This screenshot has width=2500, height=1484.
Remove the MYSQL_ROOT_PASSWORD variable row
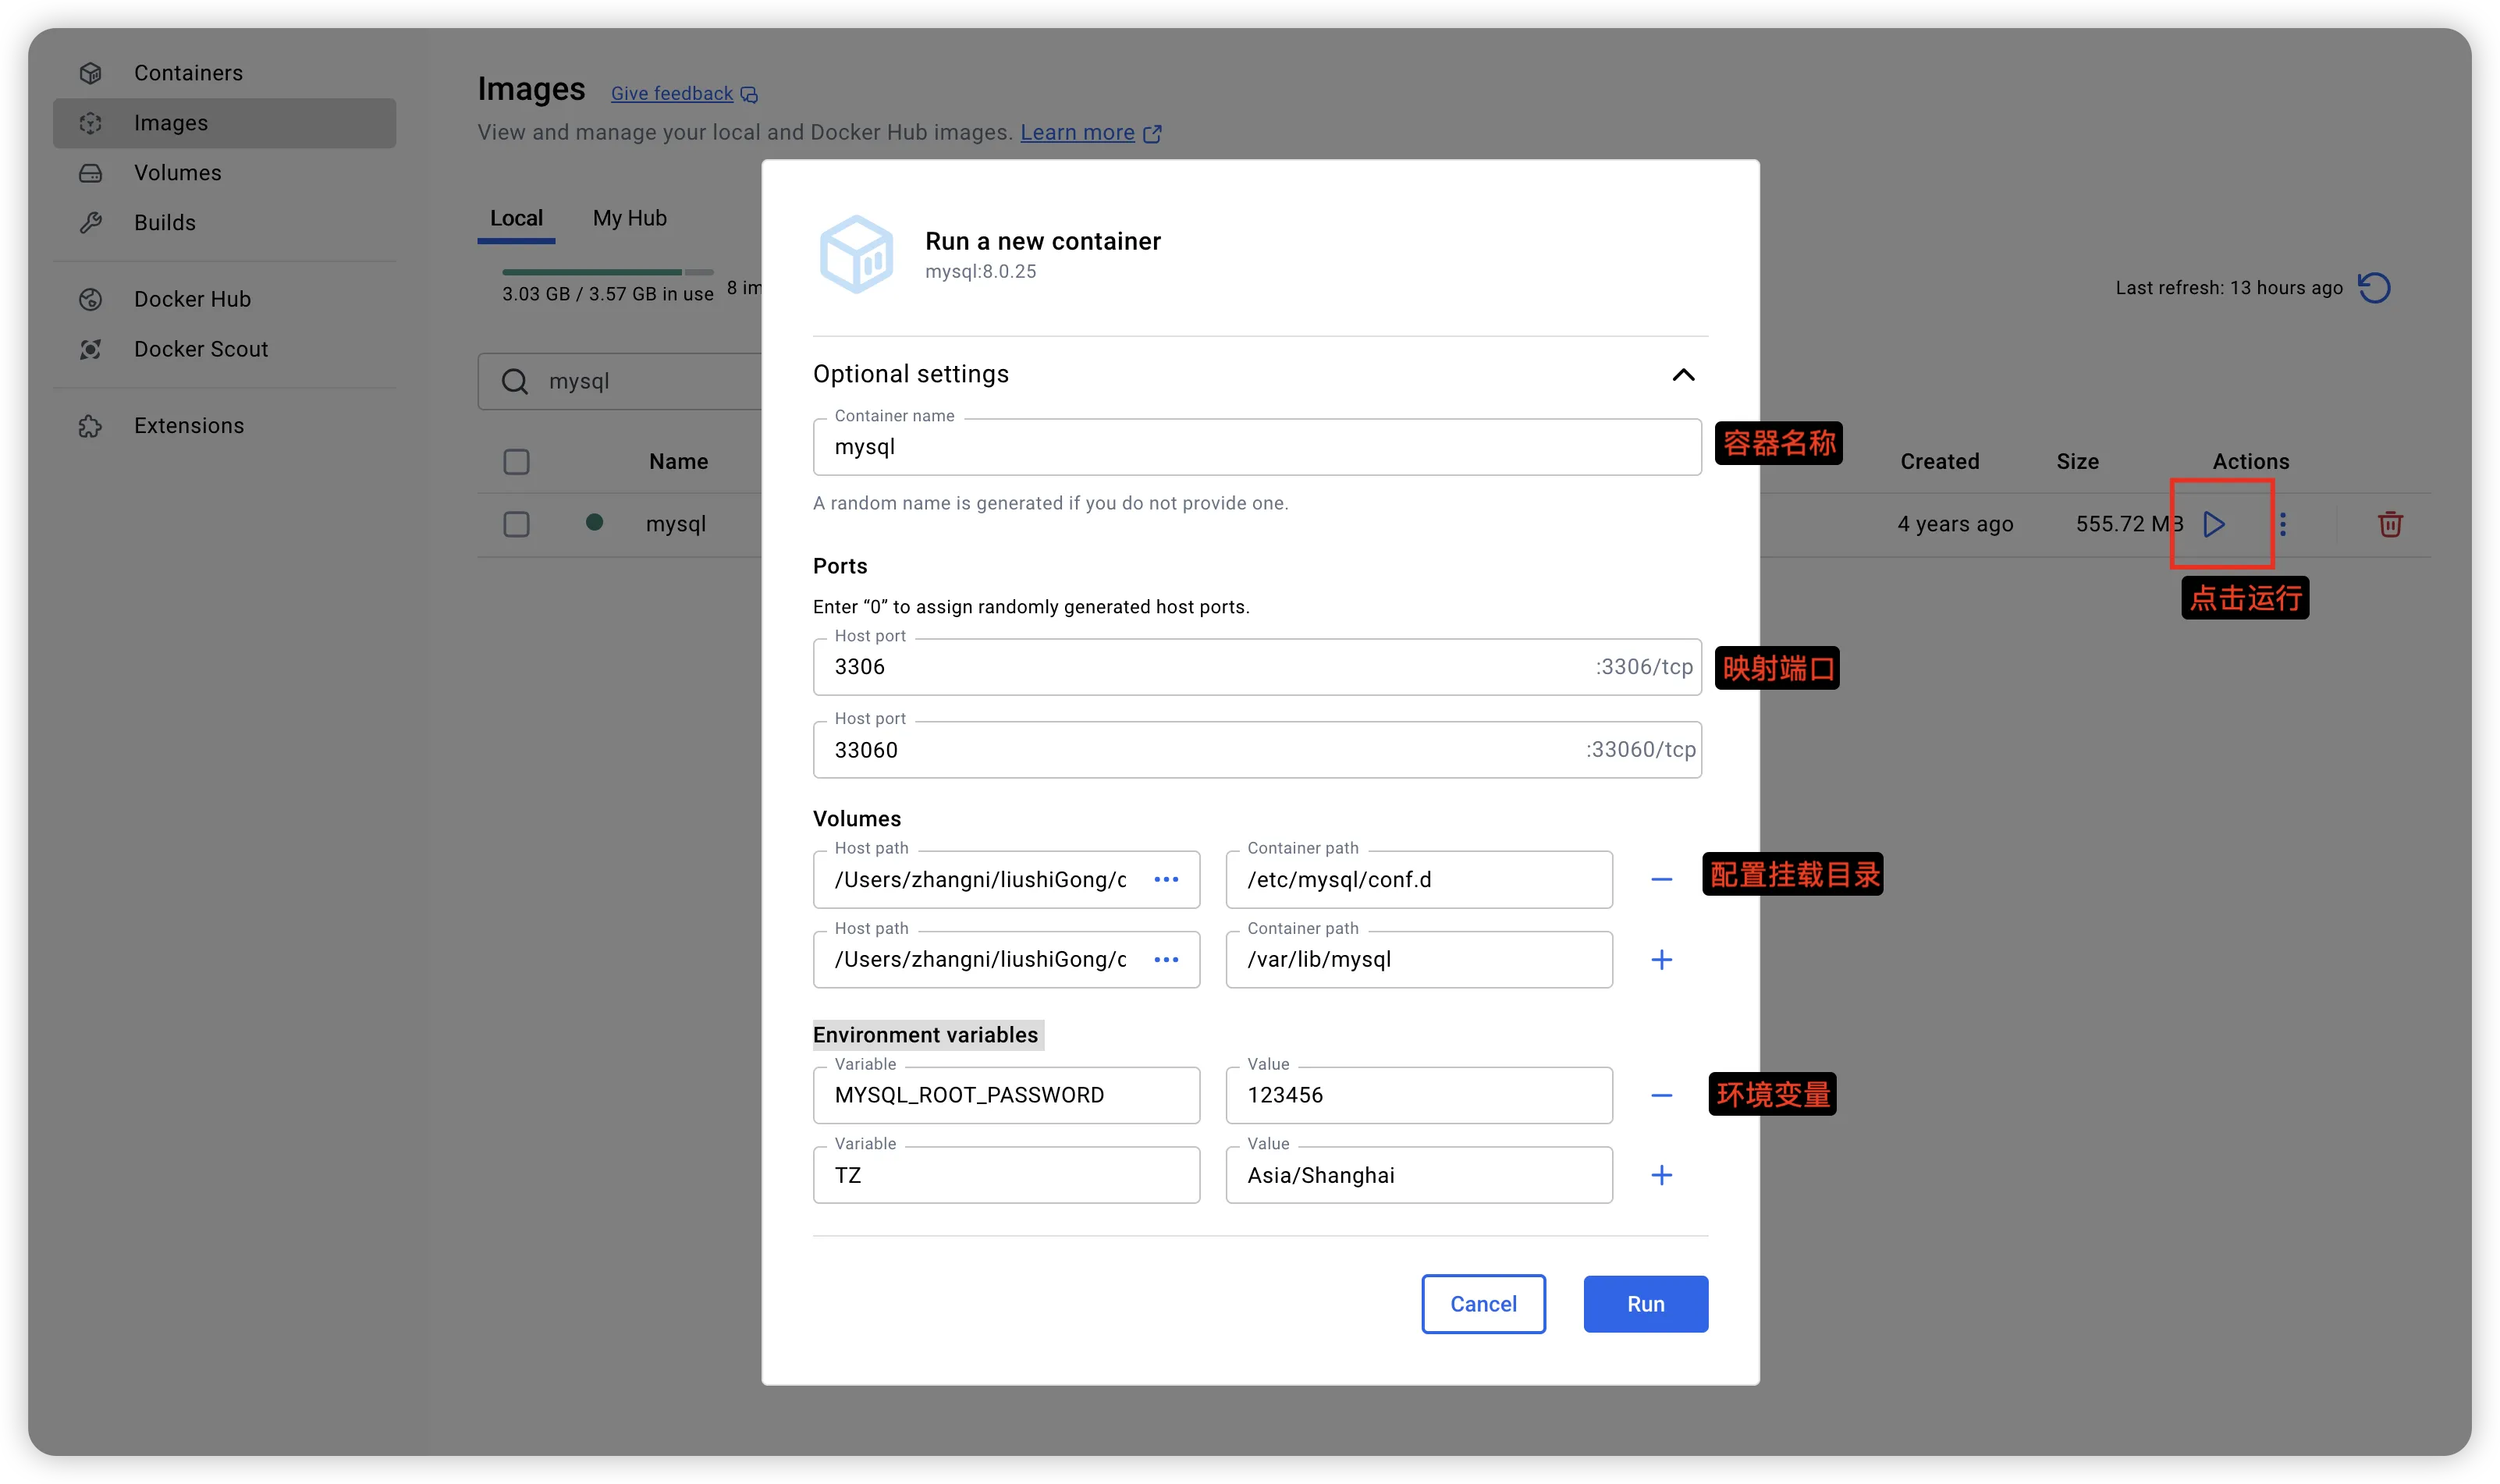[1661, 1095]
